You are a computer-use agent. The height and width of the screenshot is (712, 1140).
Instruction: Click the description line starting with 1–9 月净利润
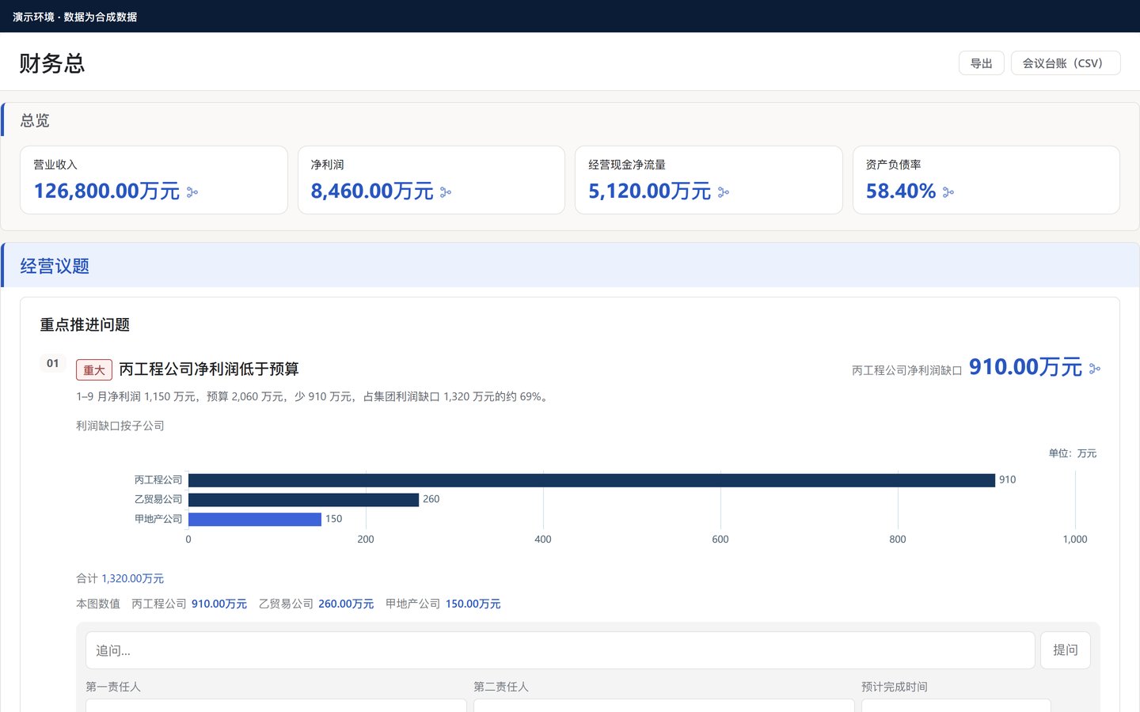[313, 396]
